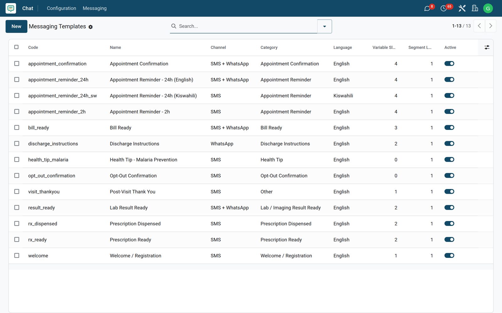Viewport: 502px width, 313px height.
Task: Open the Lab Result Ready template name
Action: click(129, 208)
